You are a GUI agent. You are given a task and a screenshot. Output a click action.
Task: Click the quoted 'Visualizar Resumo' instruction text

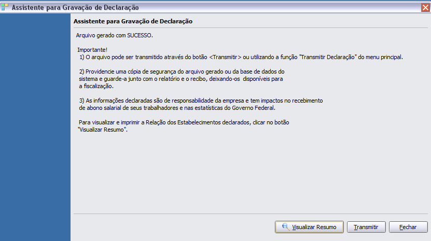point(103,130)
